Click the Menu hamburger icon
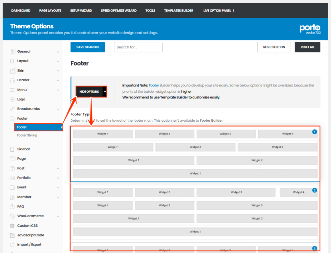331x253 pixels. (x=12, y=90)
